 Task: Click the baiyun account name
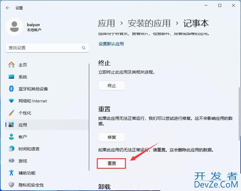click(33, 25)
